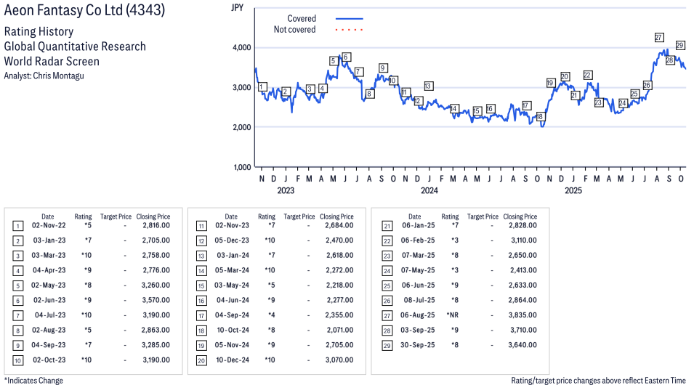The width and height of the screenshot is (694, 385).
Task: Select the numbered box 20 in the rating table
Action: (201, 360)
